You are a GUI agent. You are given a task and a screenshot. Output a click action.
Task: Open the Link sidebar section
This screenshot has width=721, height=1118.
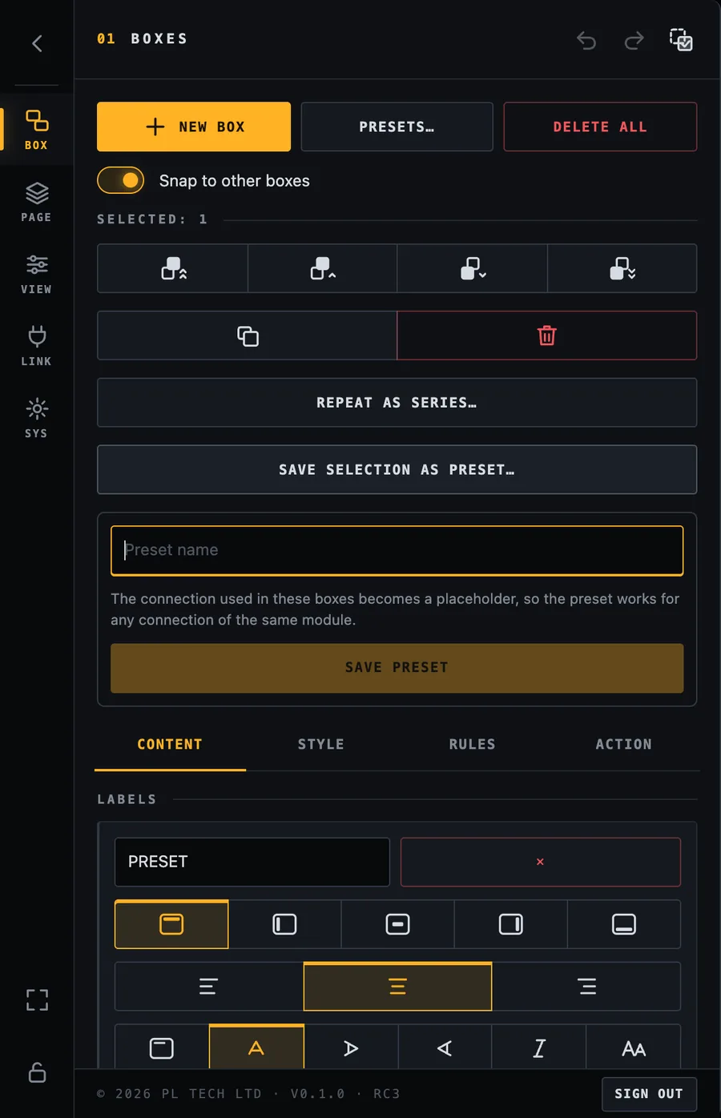pyautogui.click(x=37, y=346)
